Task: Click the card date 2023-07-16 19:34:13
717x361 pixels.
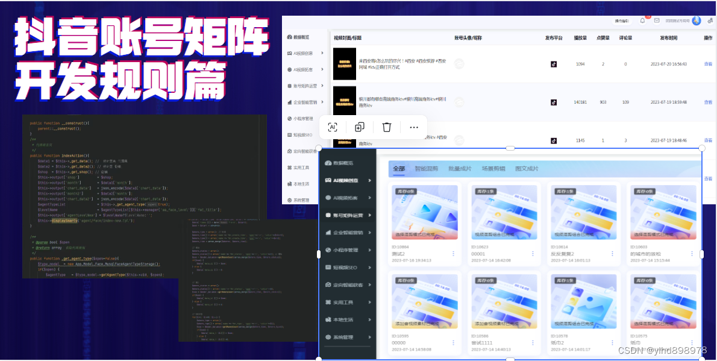Action: 412,260
